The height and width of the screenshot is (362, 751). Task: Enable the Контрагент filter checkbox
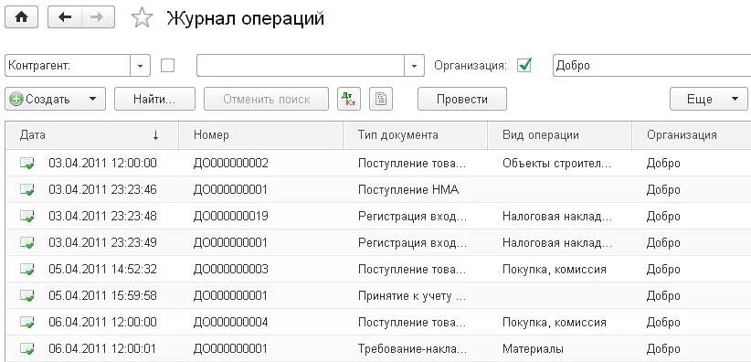coord(167,65)
